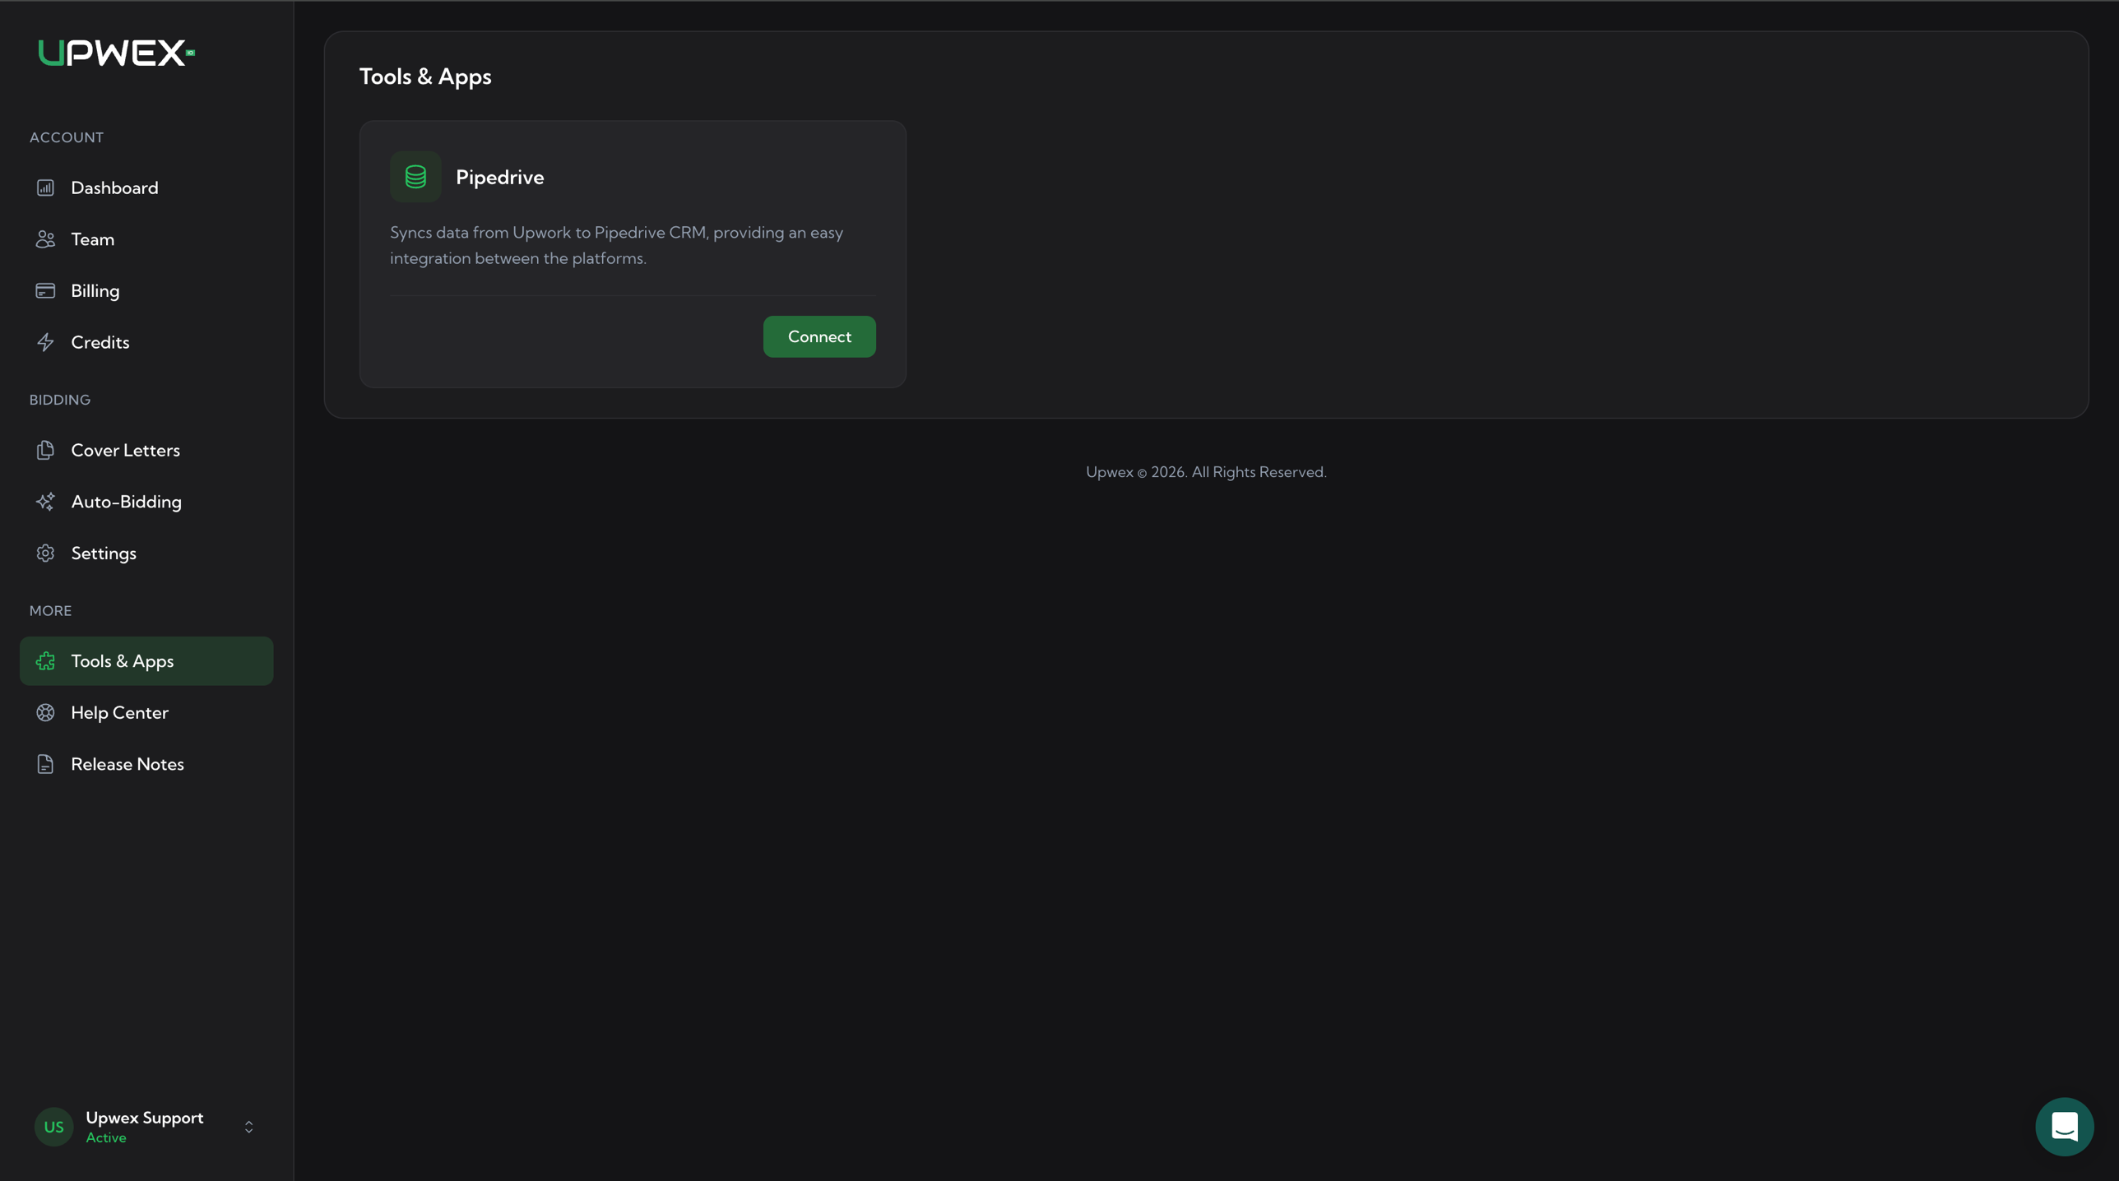
Task: Click the Tools & Apps puzzle icon
Action: tap(45, 661)
